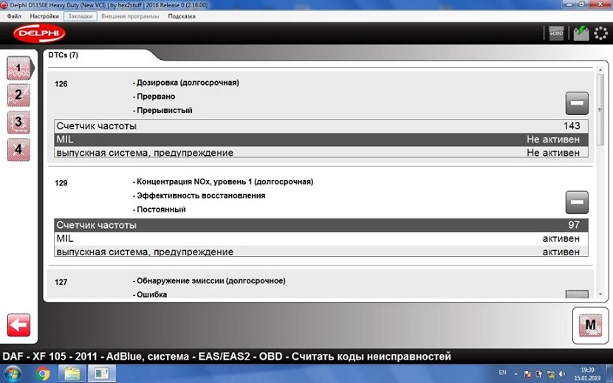Select MIL row under DTC 126
The height and width of the screenshot is (383, 613).
click(321, 139)
